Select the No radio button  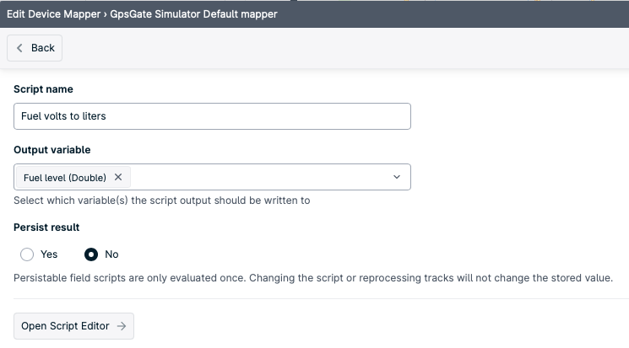pos(91,254)
